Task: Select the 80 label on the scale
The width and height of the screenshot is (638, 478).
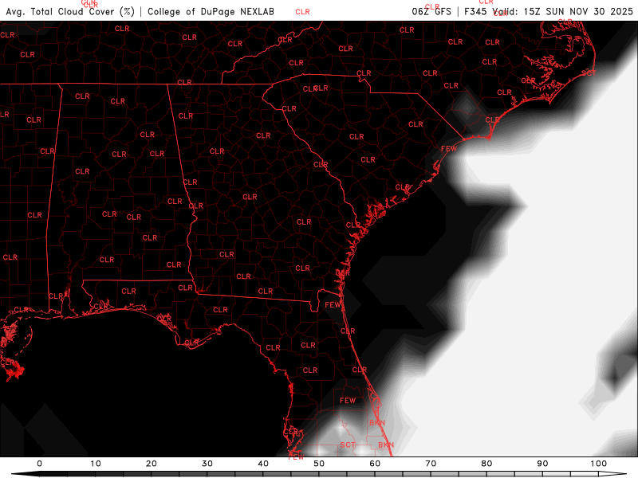Action: coord(486,464)
